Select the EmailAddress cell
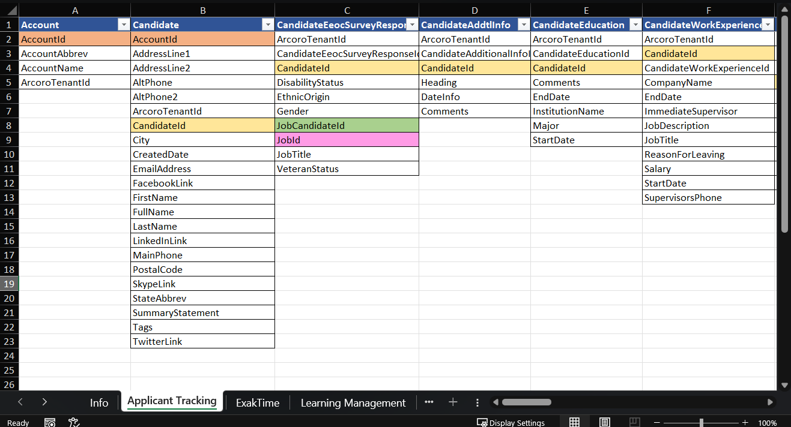This screenshot has width=791, height=427. [203, 169]
